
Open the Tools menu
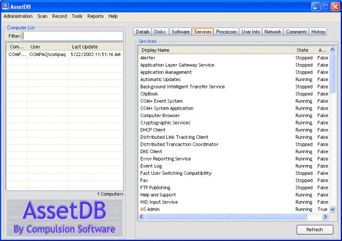(x=77, y=16)
